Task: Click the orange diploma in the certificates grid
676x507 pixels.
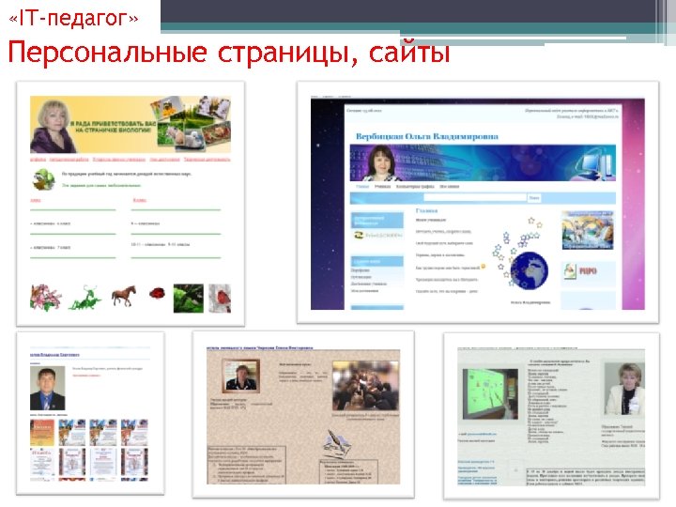Action: coord(42,433)
